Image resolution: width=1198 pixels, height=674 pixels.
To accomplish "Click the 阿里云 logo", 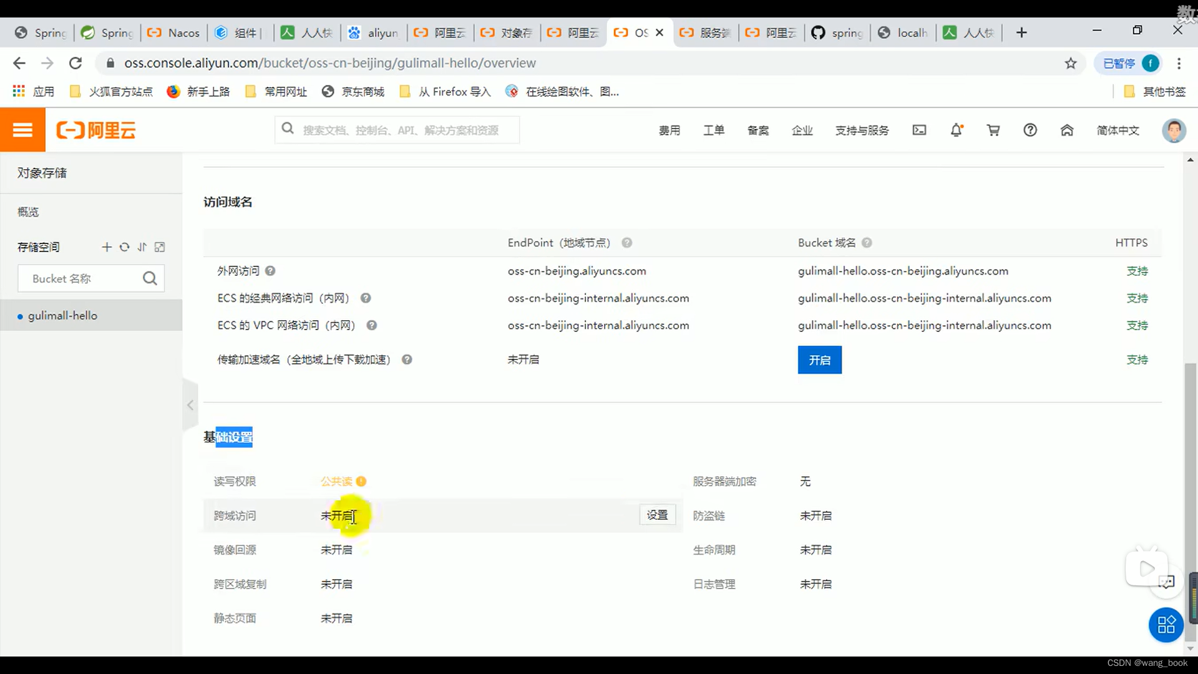I will [96, 130].
